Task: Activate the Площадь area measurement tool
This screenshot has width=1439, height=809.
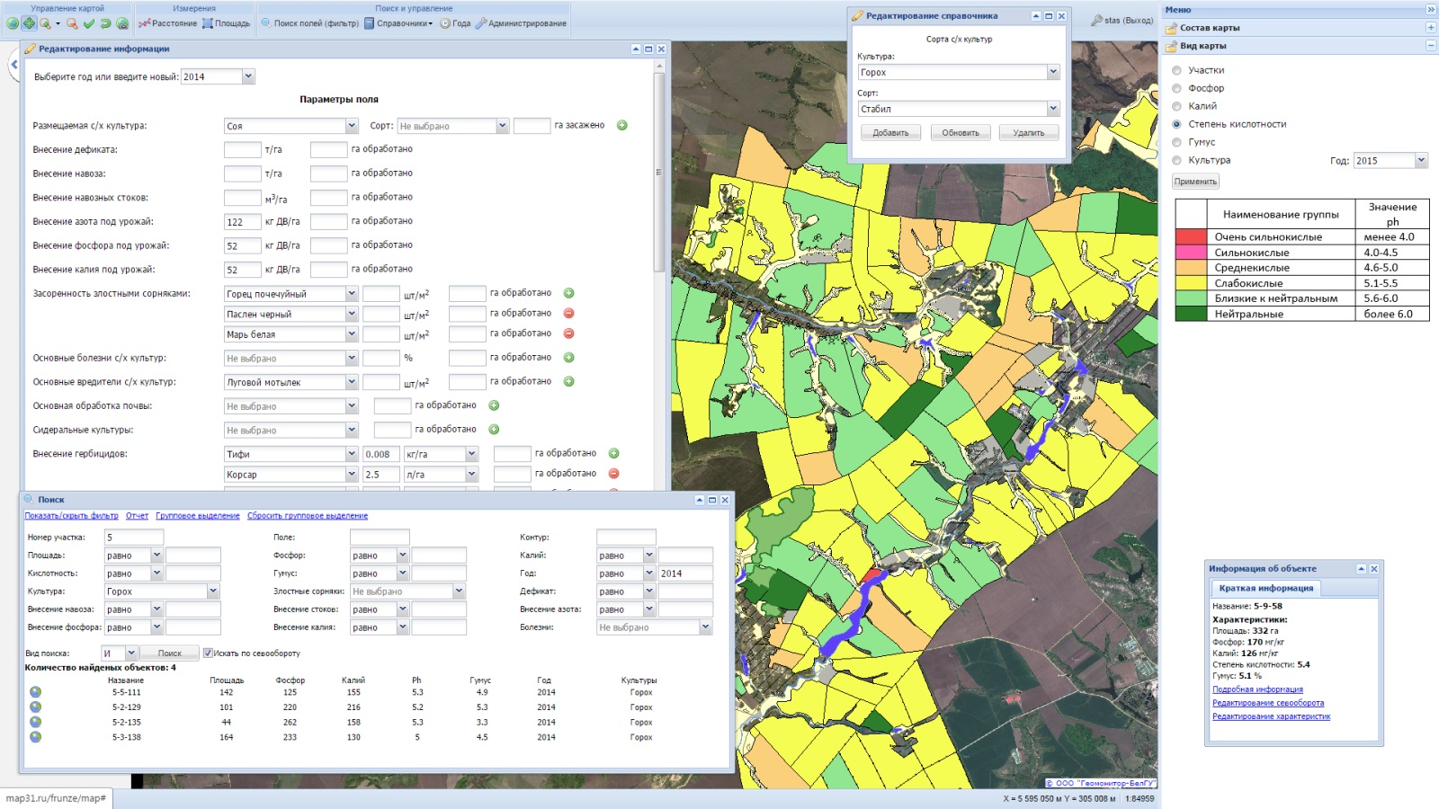Action: click(x=227, y=23)
